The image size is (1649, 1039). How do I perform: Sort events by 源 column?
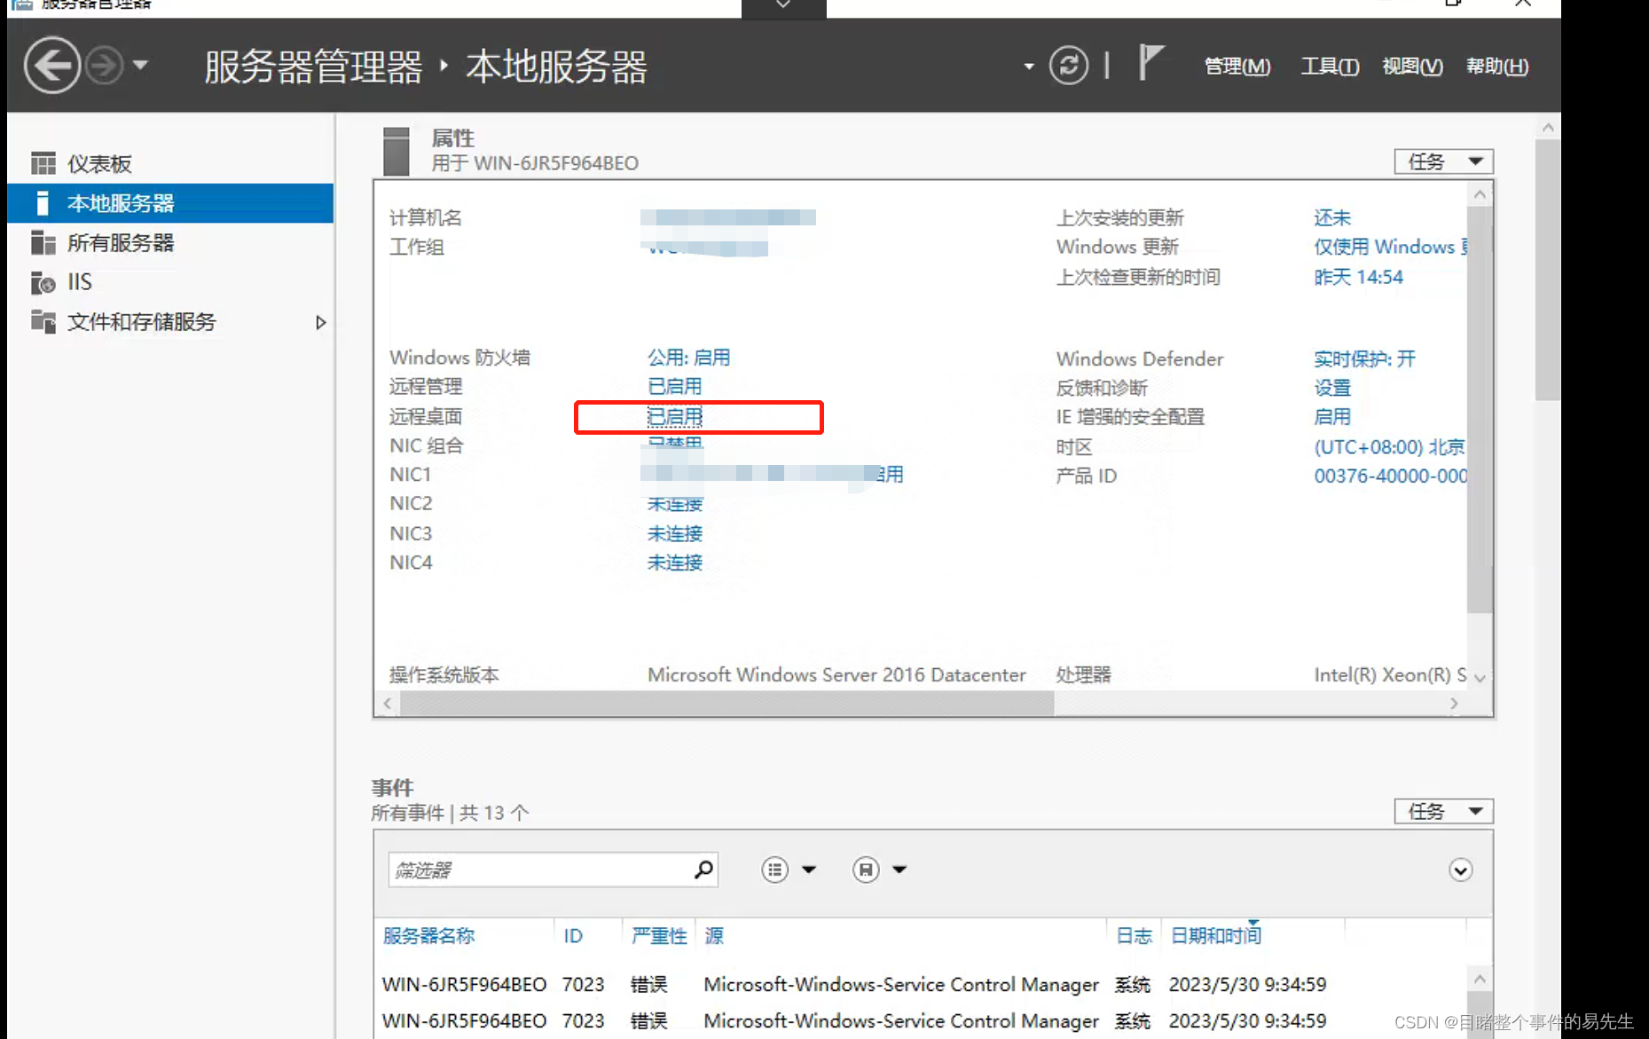pyautogui.click(x=714, y=936)
